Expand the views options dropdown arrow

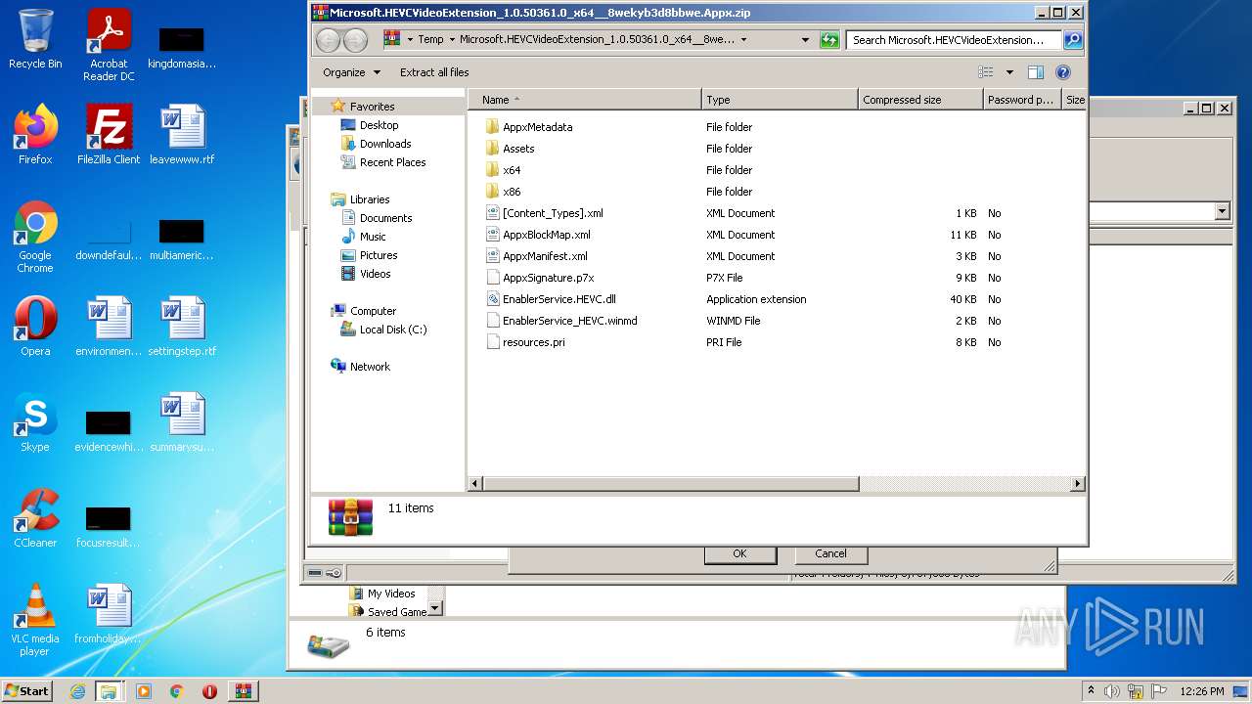point(1009,72)
